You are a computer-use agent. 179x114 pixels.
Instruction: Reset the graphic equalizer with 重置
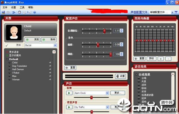click(139, 59)
